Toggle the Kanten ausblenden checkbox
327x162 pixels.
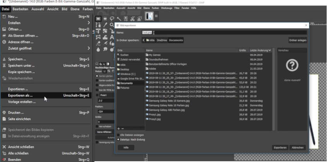point(97,80)
